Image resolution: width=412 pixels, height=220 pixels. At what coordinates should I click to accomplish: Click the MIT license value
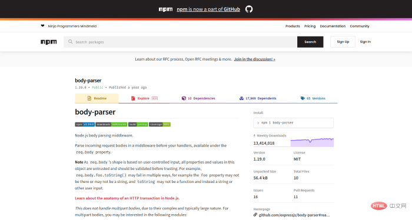click(297, 159)
